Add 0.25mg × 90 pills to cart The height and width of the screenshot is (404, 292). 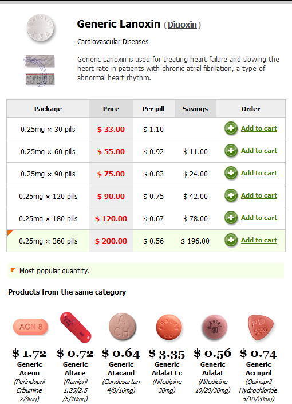pyautogui.click(x=259, y=173)
